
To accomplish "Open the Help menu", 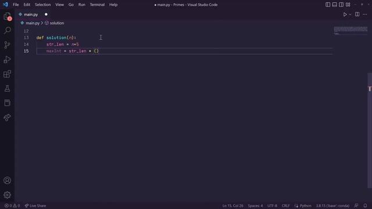I will [113, 5].
